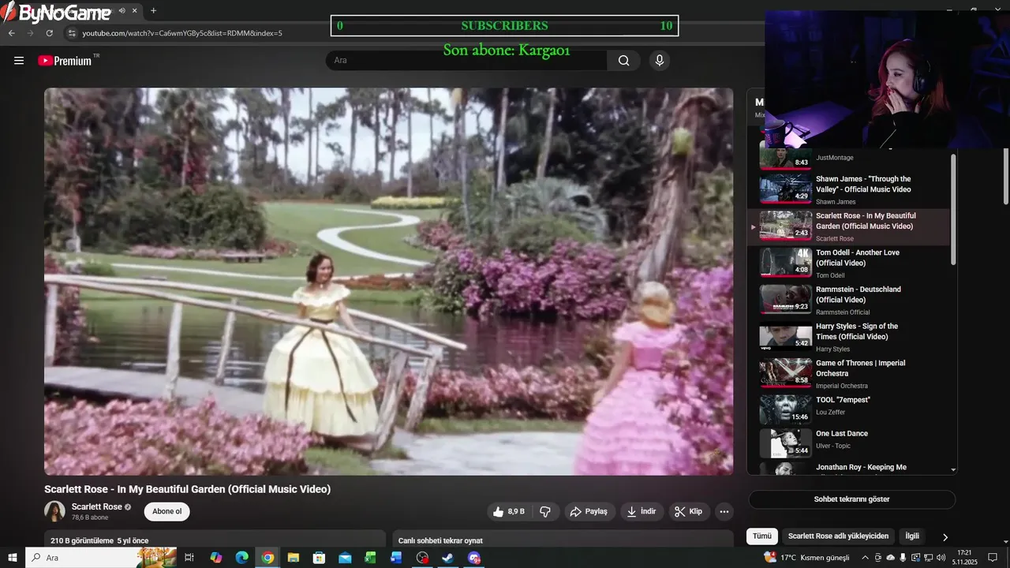Viewport: 1010px width, 568px height.
Task: Click the video player frame
Action: (388, 281)
